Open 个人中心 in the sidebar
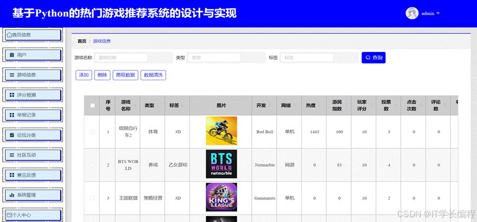 pos(33,215)
